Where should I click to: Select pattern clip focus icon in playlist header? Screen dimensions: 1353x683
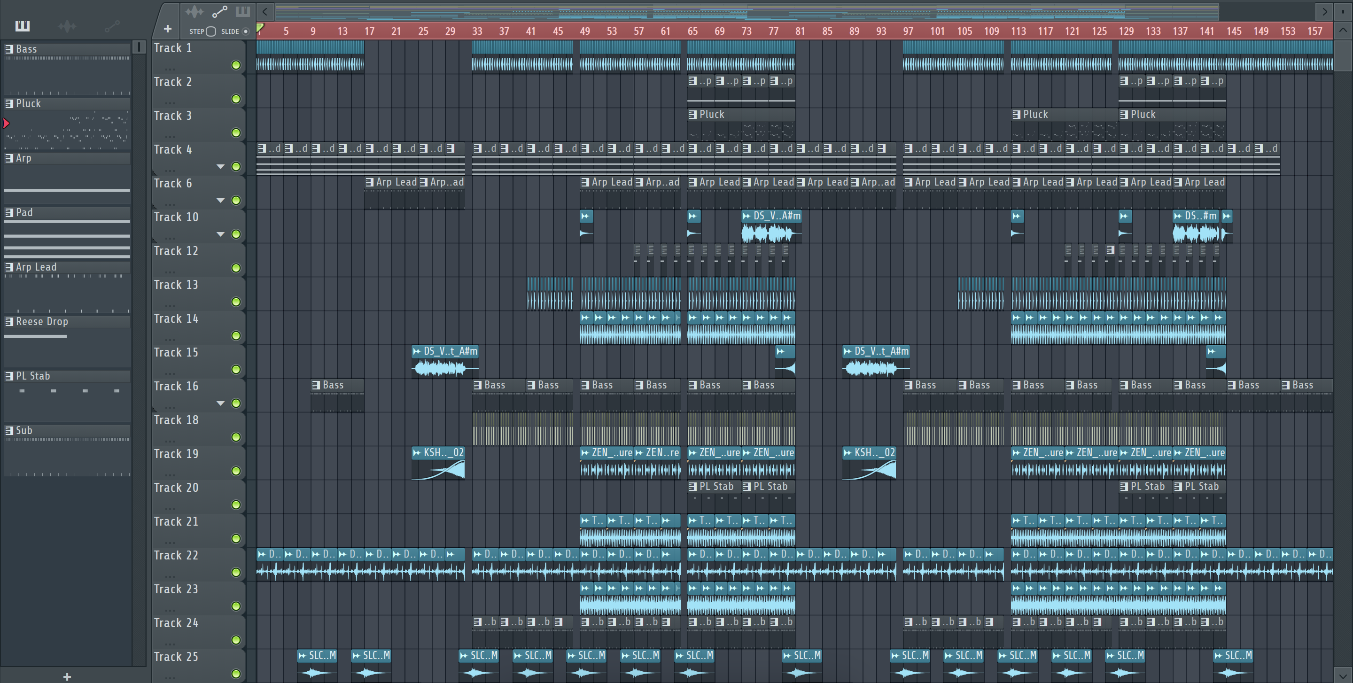(x=243, y=11)
